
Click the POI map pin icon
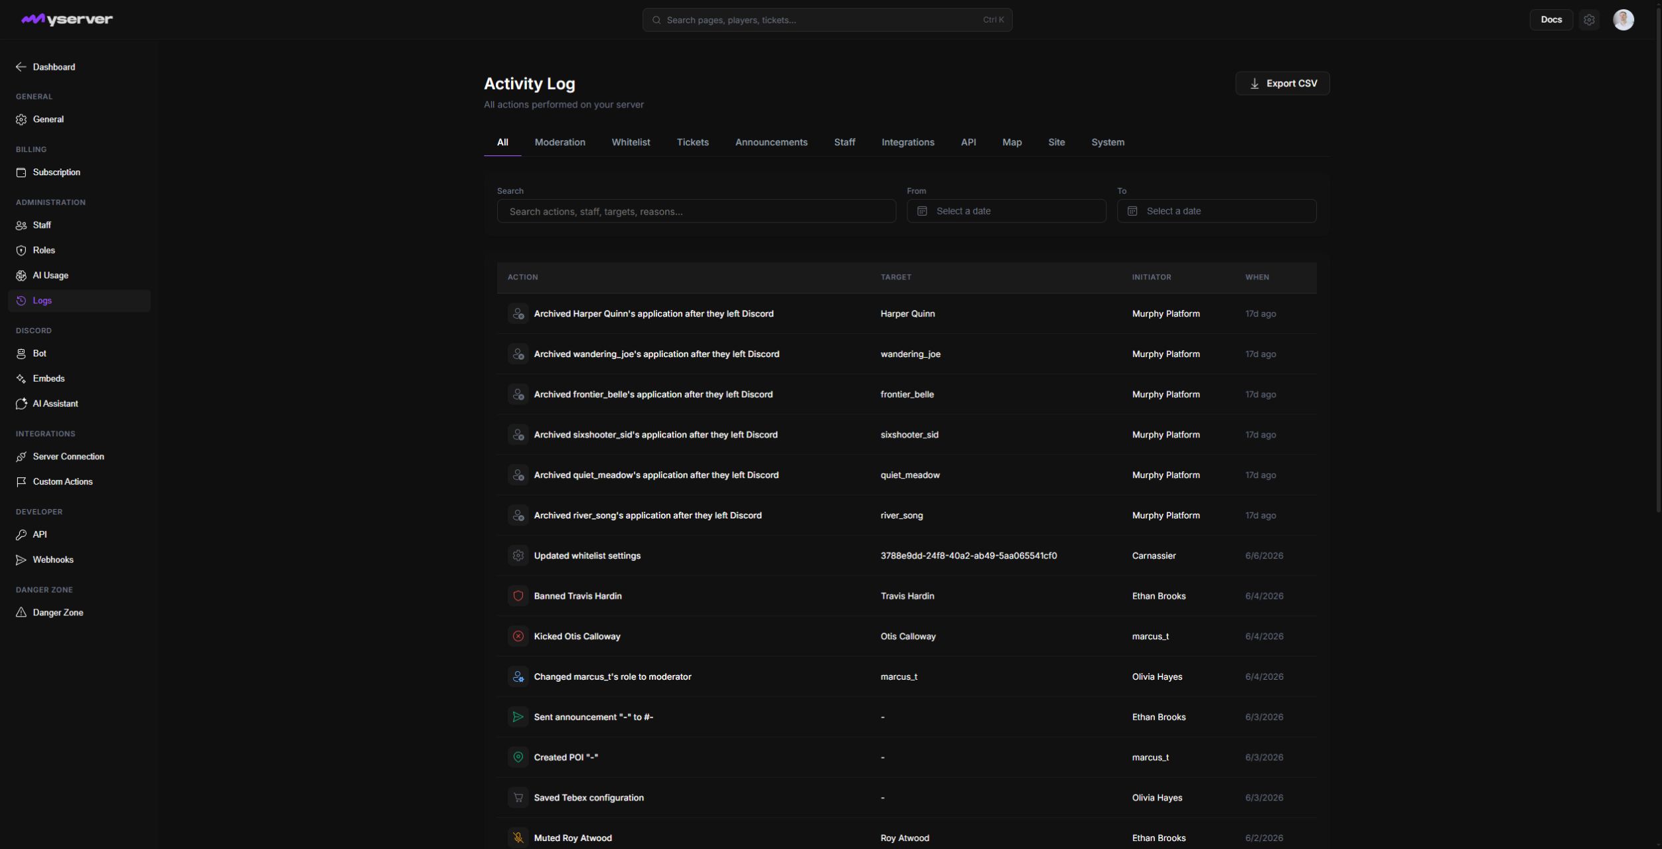518,757
